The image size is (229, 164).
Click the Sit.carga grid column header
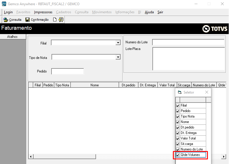184,85
